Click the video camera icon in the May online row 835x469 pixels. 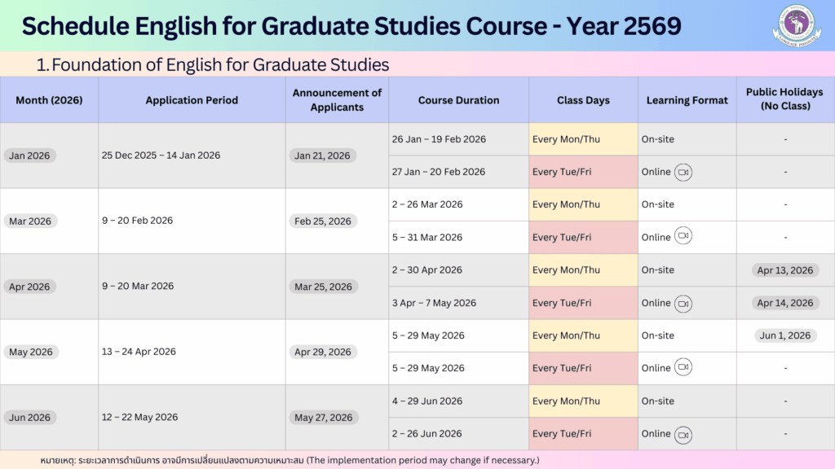(683, 368)
